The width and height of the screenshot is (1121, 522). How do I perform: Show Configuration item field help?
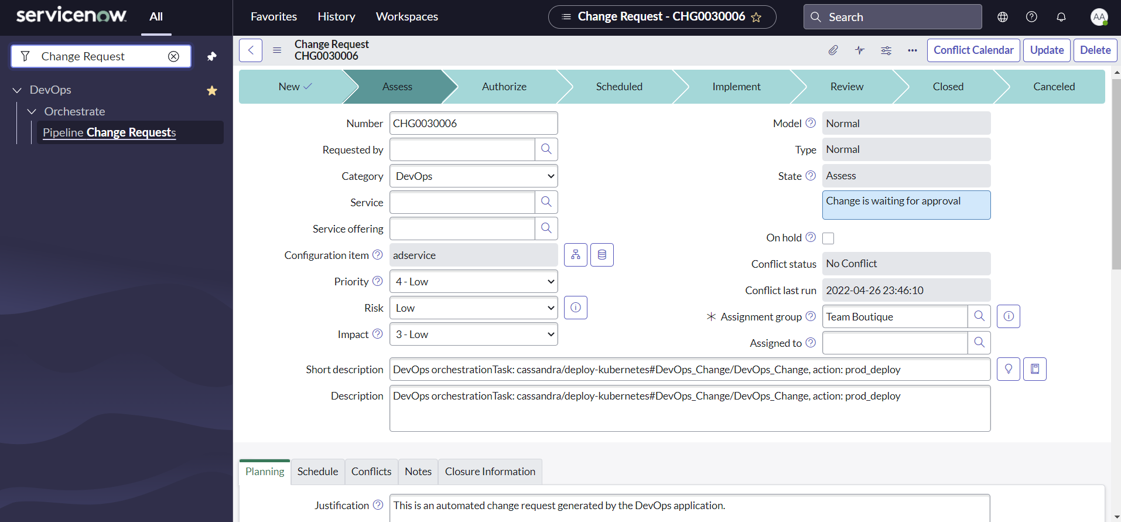coord(378,255)
